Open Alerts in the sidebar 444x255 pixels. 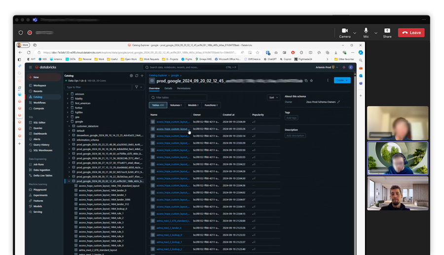tap(37, 139)
